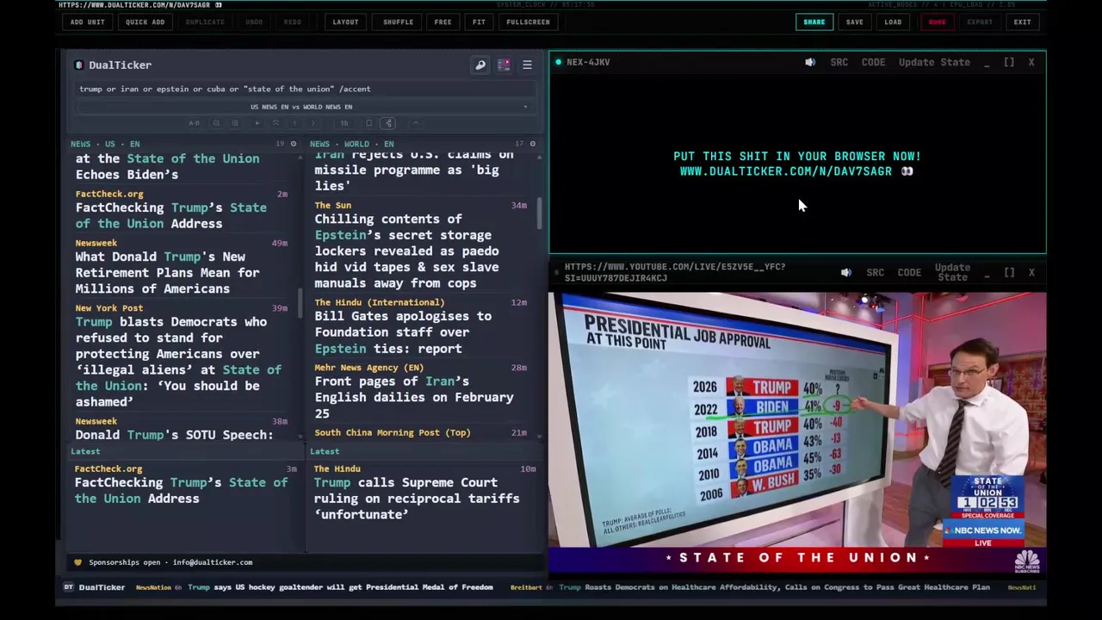Image resolution: width=1102 pixels, height=620 pixels.
Task: Select the FIT layout mode
Action: click(x=479, y=22)
